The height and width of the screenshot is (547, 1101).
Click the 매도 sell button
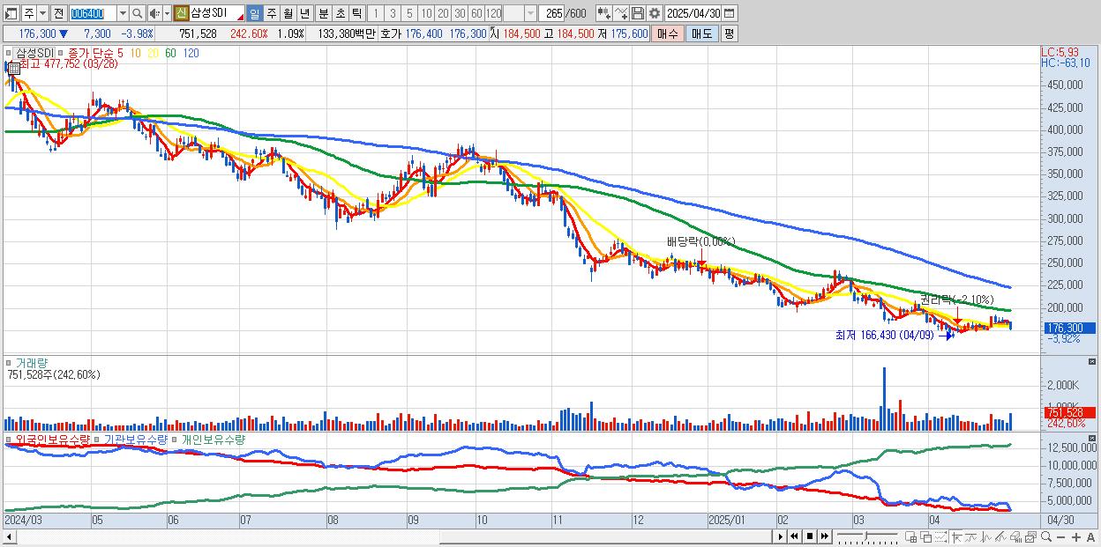click(701, 33)
